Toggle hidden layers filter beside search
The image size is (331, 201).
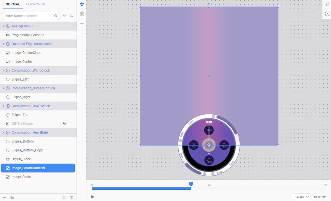(65, 16)
